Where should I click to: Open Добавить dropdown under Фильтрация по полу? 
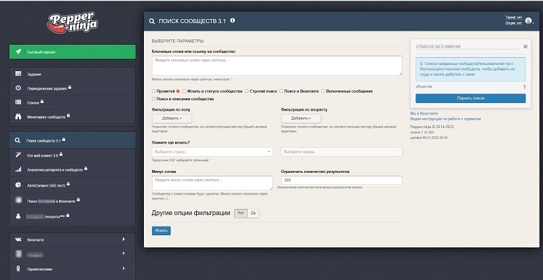click(172, 118)
